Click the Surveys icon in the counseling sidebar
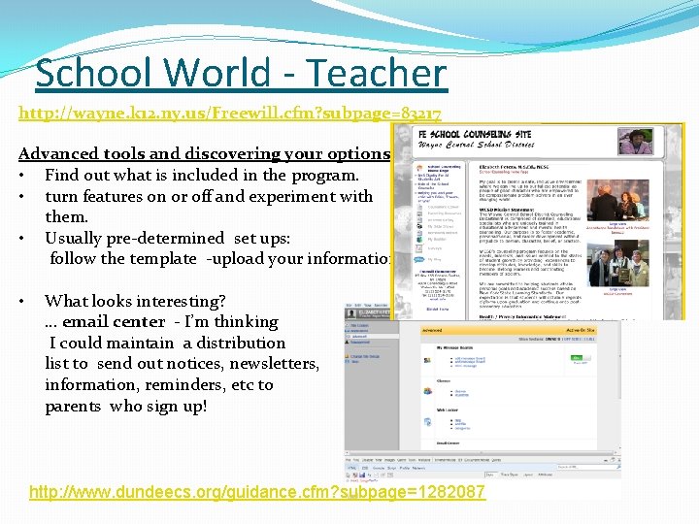 [x=419, y=248]
